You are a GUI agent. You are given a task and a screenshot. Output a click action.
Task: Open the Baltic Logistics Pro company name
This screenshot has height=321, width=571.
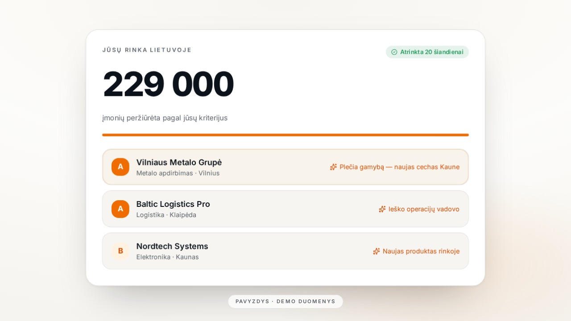[173, 204]
